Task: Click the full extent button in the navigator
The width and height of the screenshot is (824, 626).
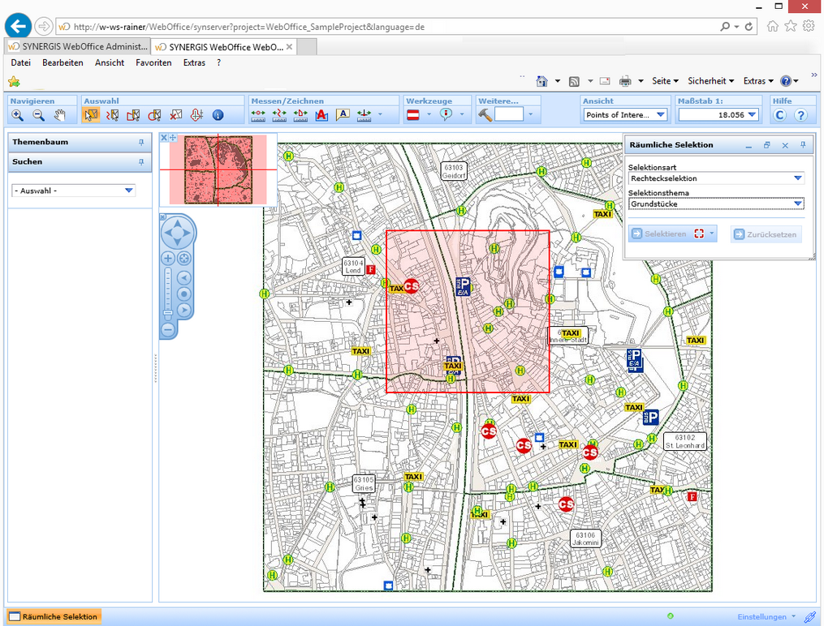Action: (x=184, y=259)
